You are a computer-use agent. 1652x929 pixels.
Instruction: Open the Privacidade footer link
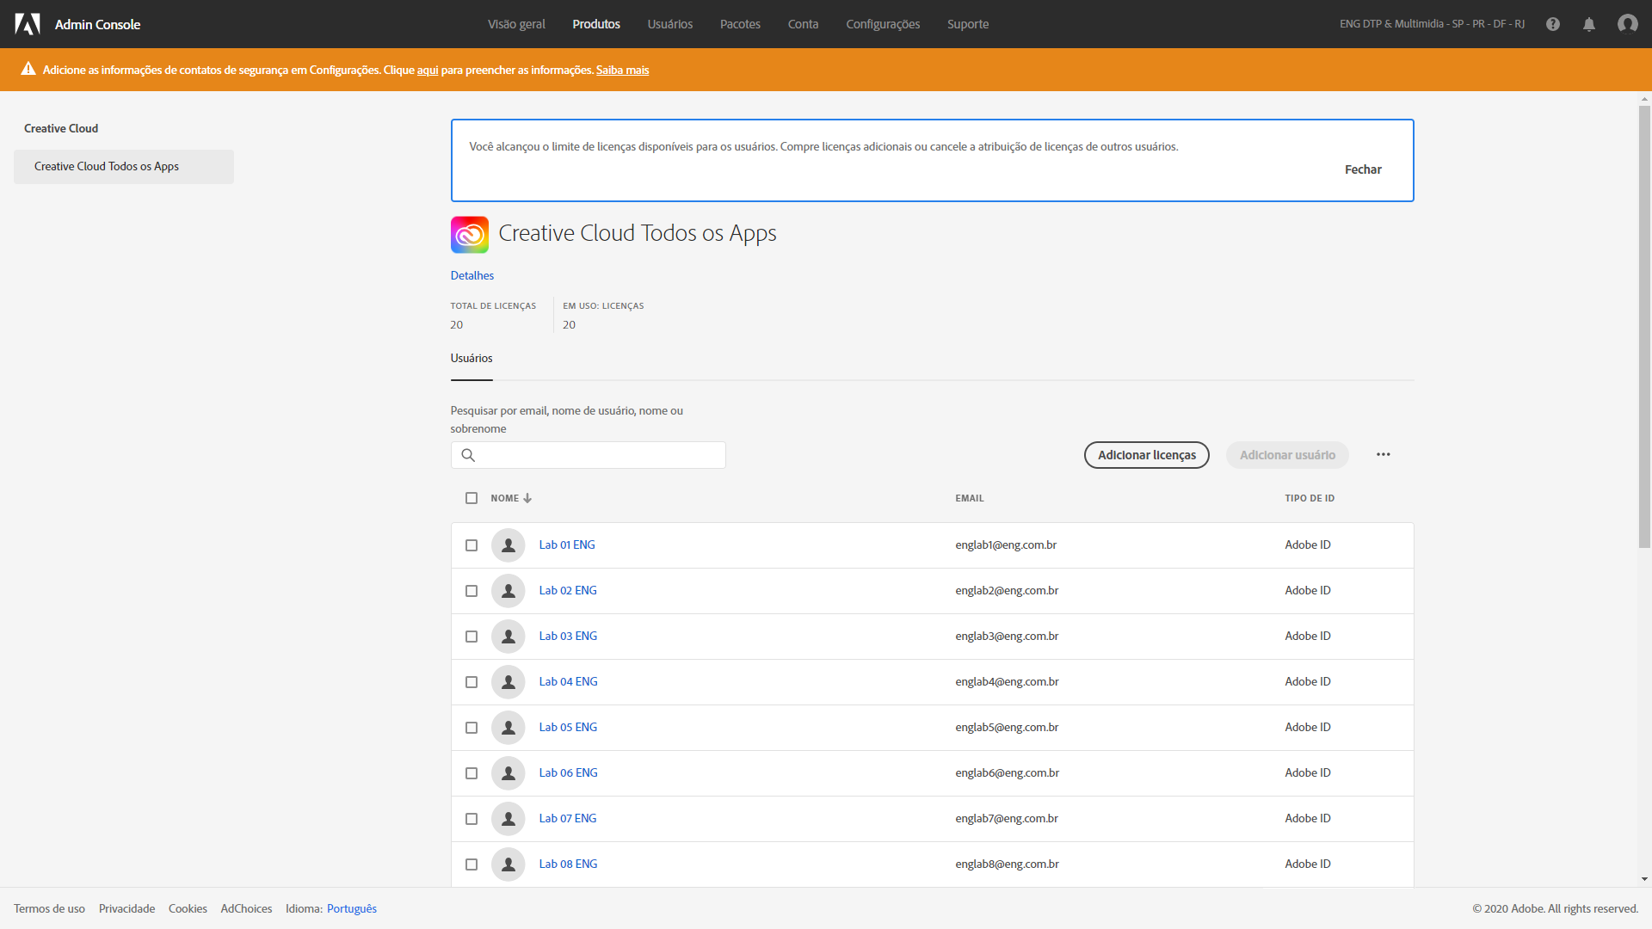[x=126, y=908]
